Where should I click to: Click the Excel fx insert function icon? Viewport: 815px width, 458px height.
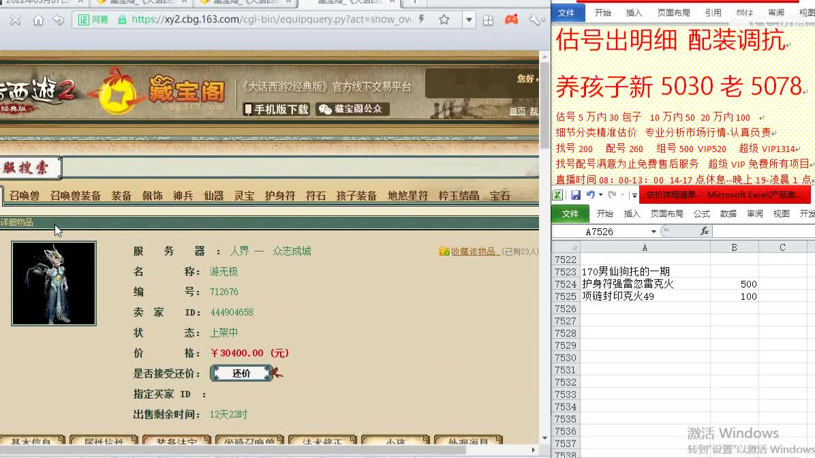[x=705, y=231]
